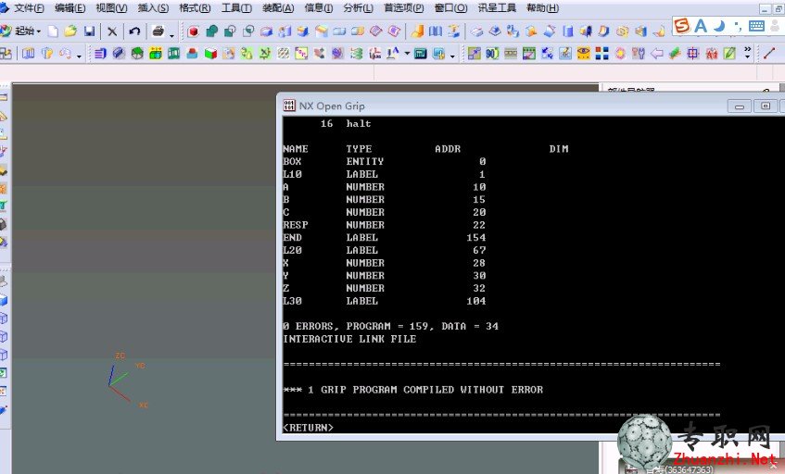785x474 pixels.
Task: Click the blue lined list icon
Action: pos(100,53)
